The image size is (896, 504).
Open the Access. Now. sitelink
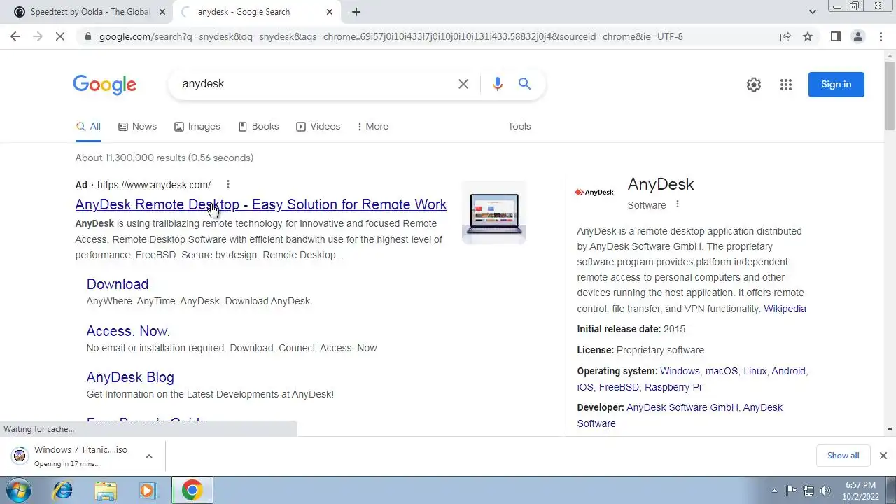click(x=128, y=331)
